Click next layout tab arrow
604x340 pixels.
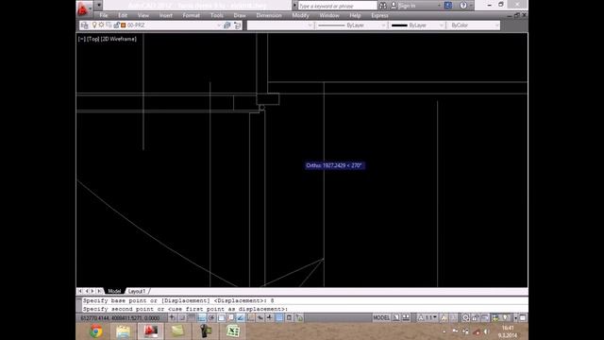(92, 291)
